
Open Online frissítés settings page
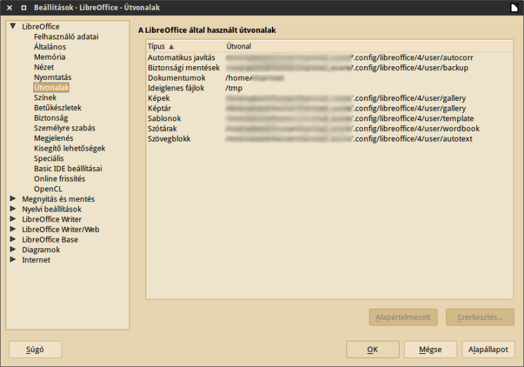click(x=60, y=179)
